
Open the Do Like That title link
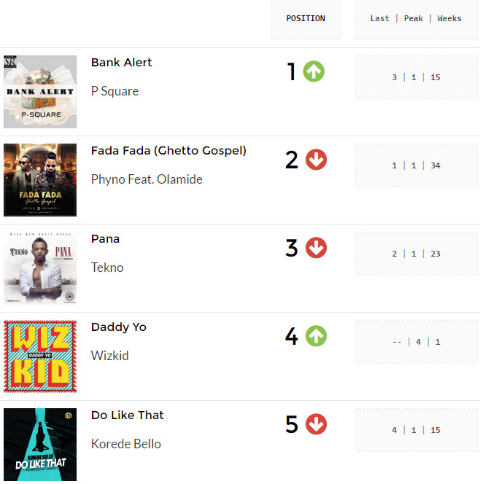127,415
